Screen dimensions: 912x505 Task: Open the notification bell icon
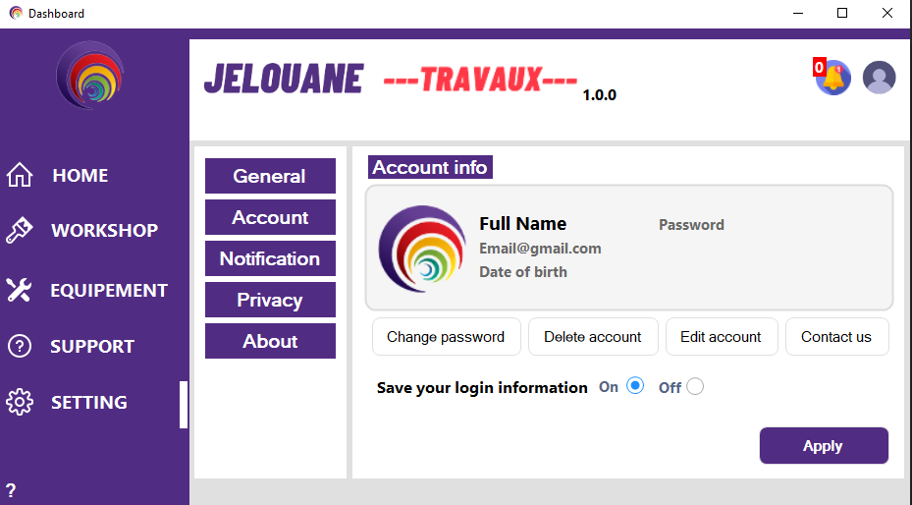[832, 77]
